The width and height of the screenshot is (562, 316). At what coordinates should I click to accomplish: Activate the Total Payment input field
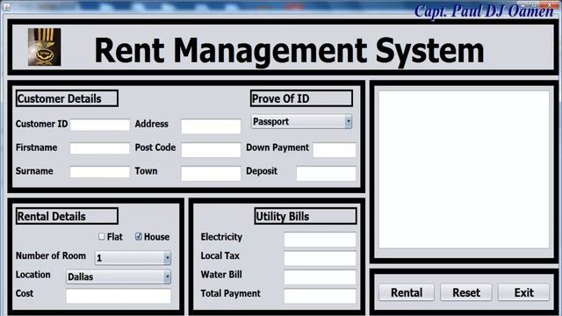click(320, 296)
